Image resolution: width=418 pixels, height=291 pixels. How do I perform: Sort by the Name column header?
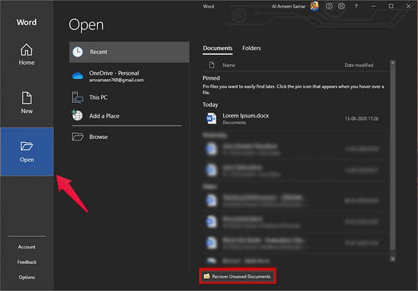(229, 65)
